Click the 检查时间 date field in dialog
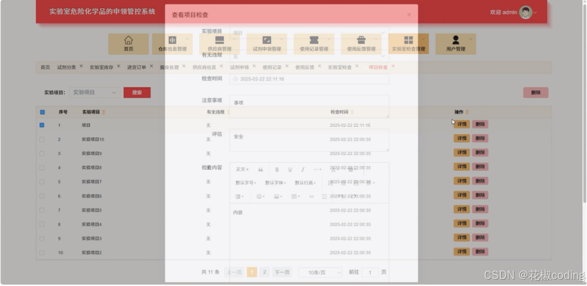This screenshot has width=587, height=286. coord(309,79)
